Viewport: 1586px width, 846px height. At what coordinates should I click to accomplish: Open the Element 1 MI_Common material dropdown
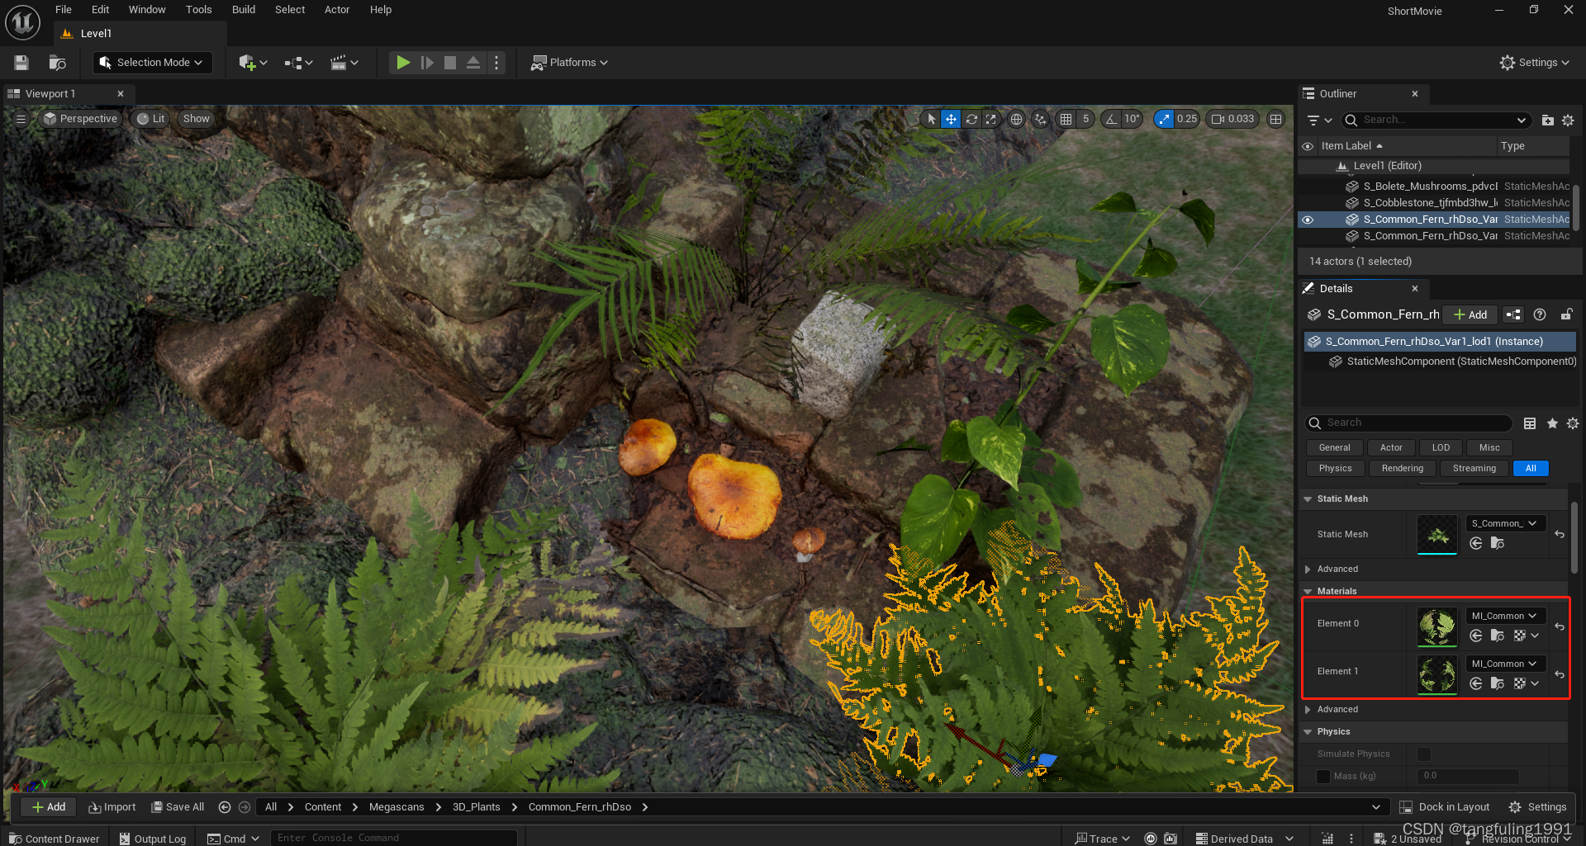1505,664
